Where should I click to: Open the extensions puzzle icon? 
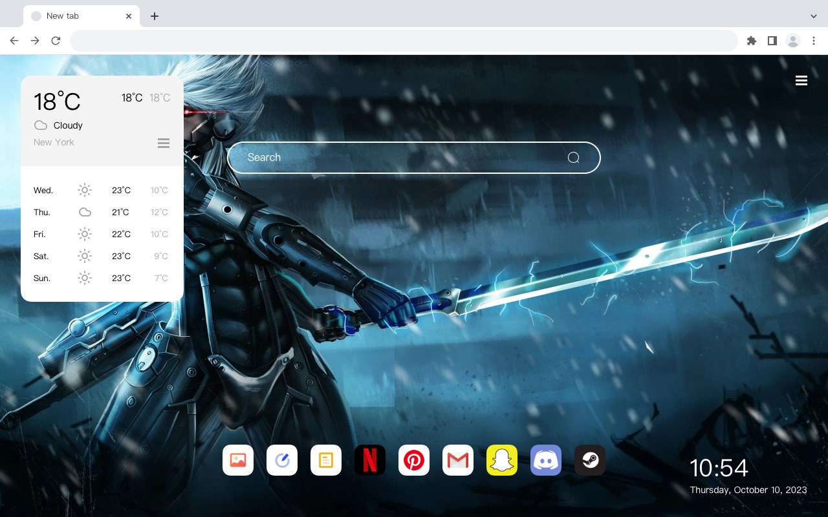pyautogui.click(x=751, y=41)
